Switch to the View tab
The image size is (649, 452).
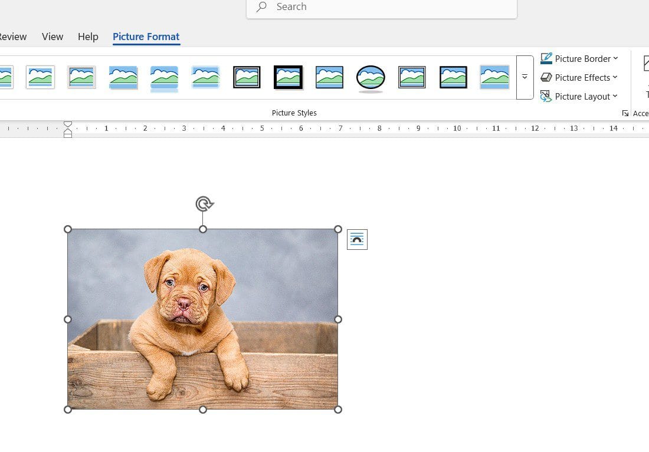click(52, 37)
